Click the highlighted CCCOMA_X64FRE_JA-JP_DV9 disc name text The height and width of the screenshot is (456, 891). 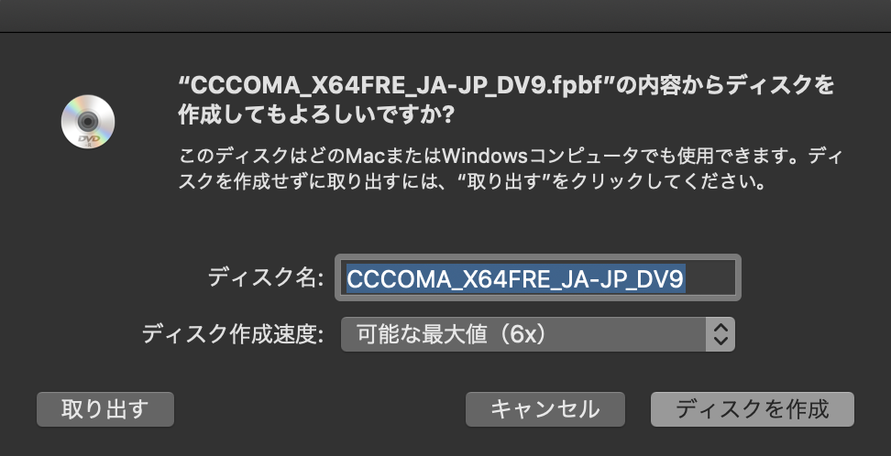pos(515,278)
